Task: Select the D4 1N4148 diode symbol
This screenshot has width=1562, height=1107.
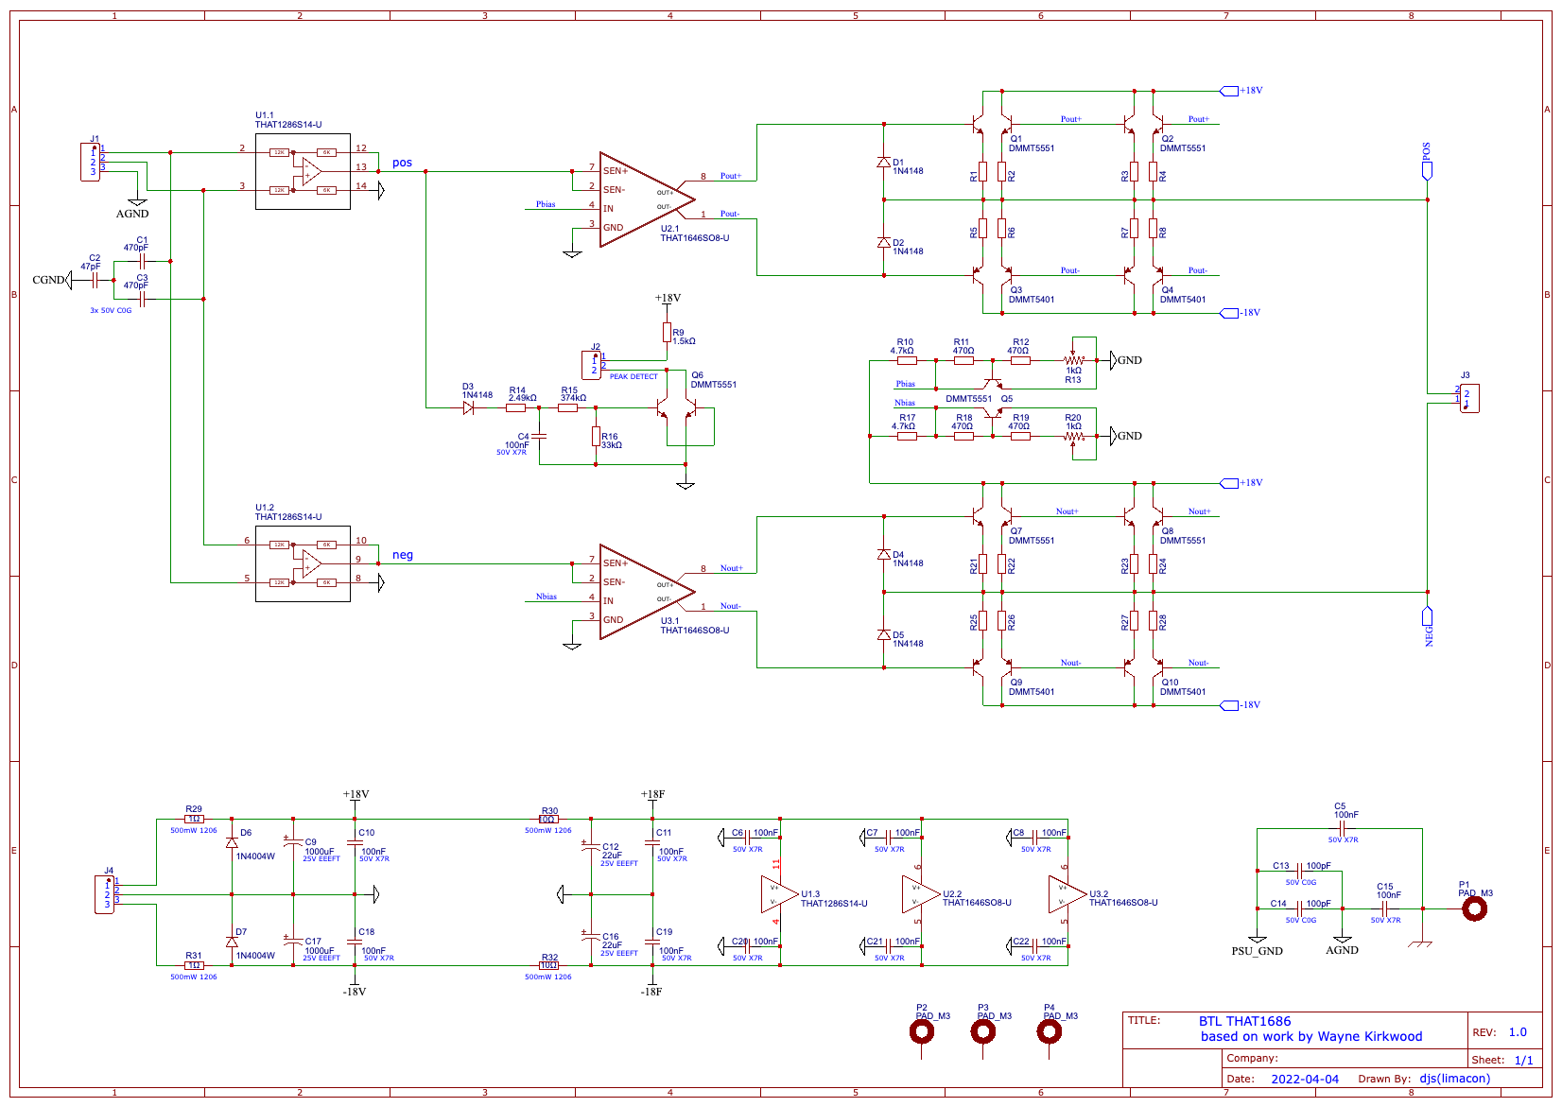Action: click(x=884, y=555)
